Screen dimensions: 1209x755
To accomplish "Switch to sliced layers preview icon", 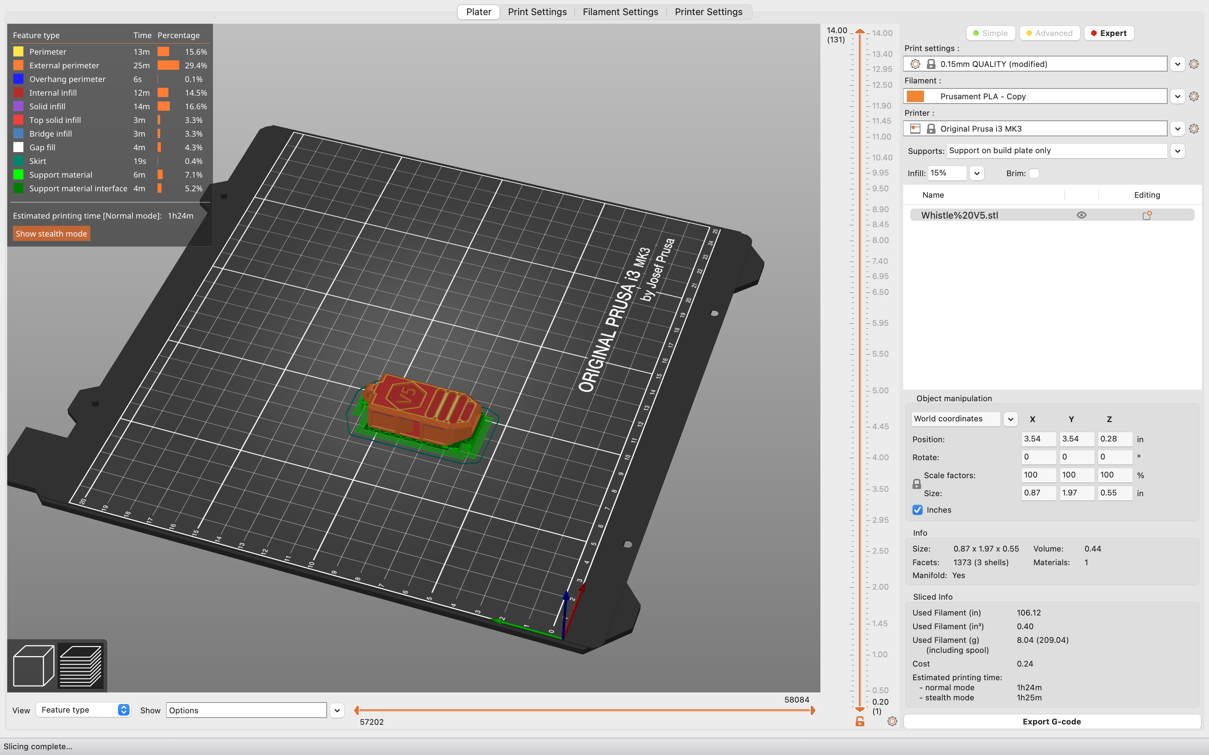I will [81, 665].
